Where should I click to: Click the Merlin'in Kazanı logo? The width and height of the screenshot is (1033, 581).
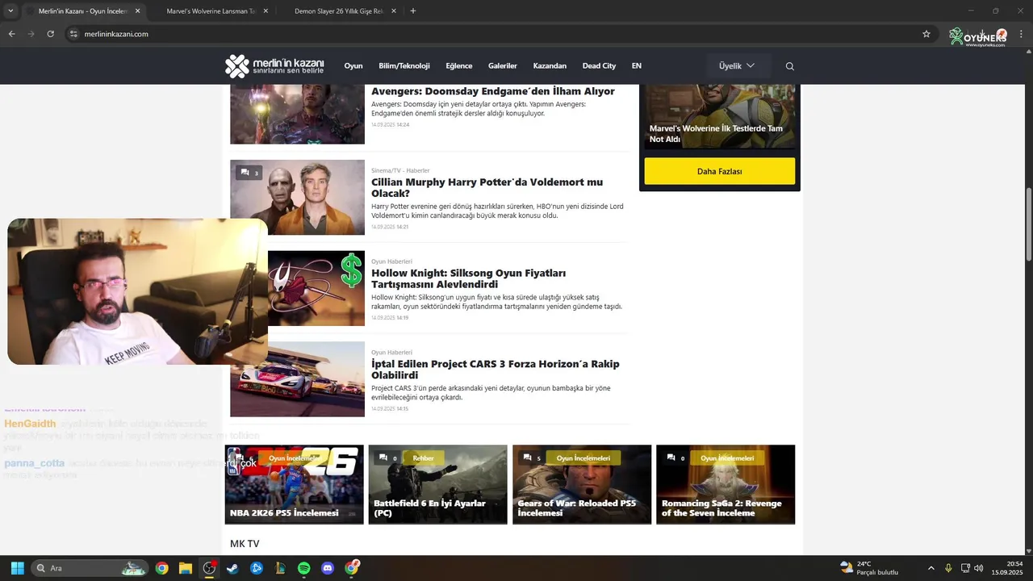click(274, 66)
